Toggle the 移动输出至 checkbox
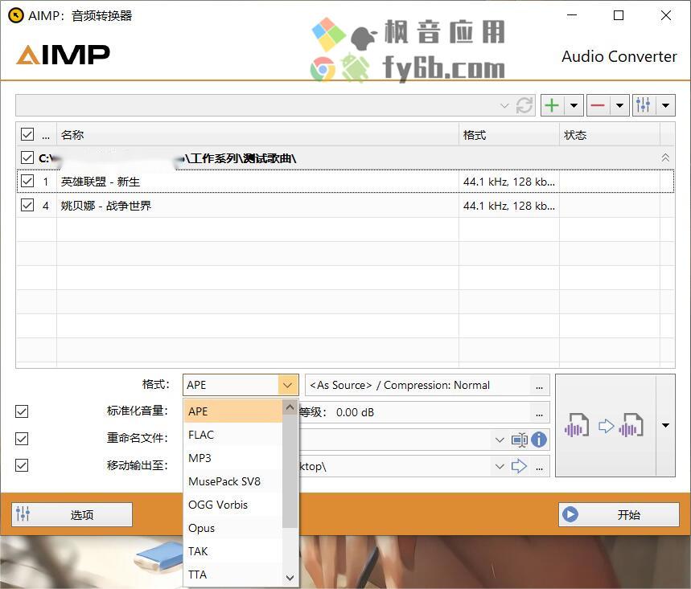The height and width of the screenshot is (589, 691). pyautogui.click(x=22, y=465)
